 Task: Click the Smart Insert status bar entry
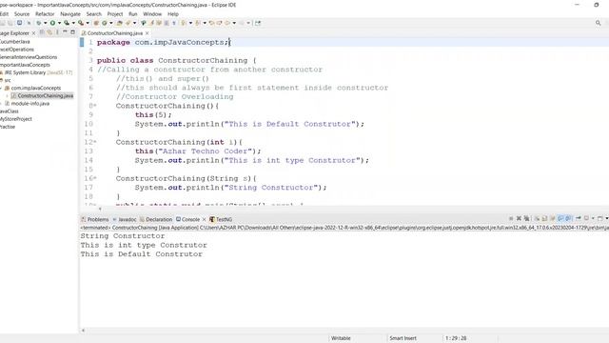click(403, 338)
